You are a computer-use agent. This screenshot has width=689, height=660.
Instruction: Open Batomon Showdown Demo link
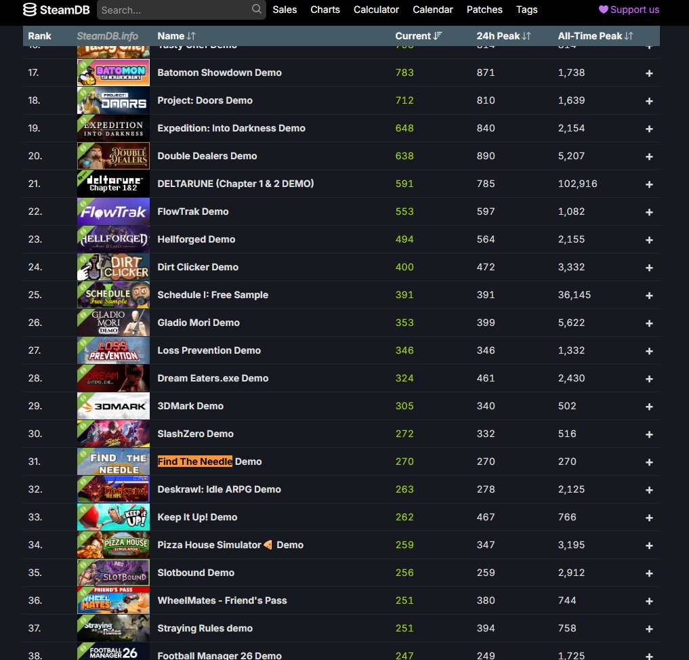pos(220,73)
